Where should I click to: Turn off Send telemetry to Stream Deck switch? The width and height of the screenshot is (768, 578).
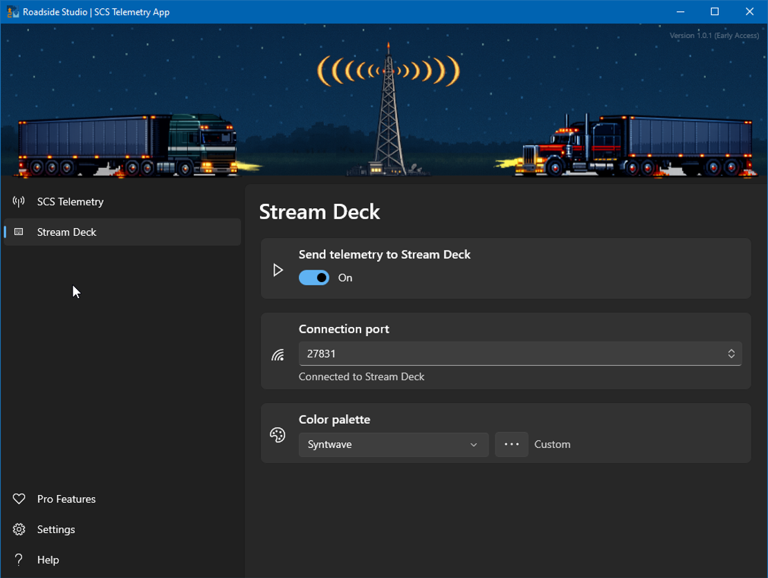[314, 278]
